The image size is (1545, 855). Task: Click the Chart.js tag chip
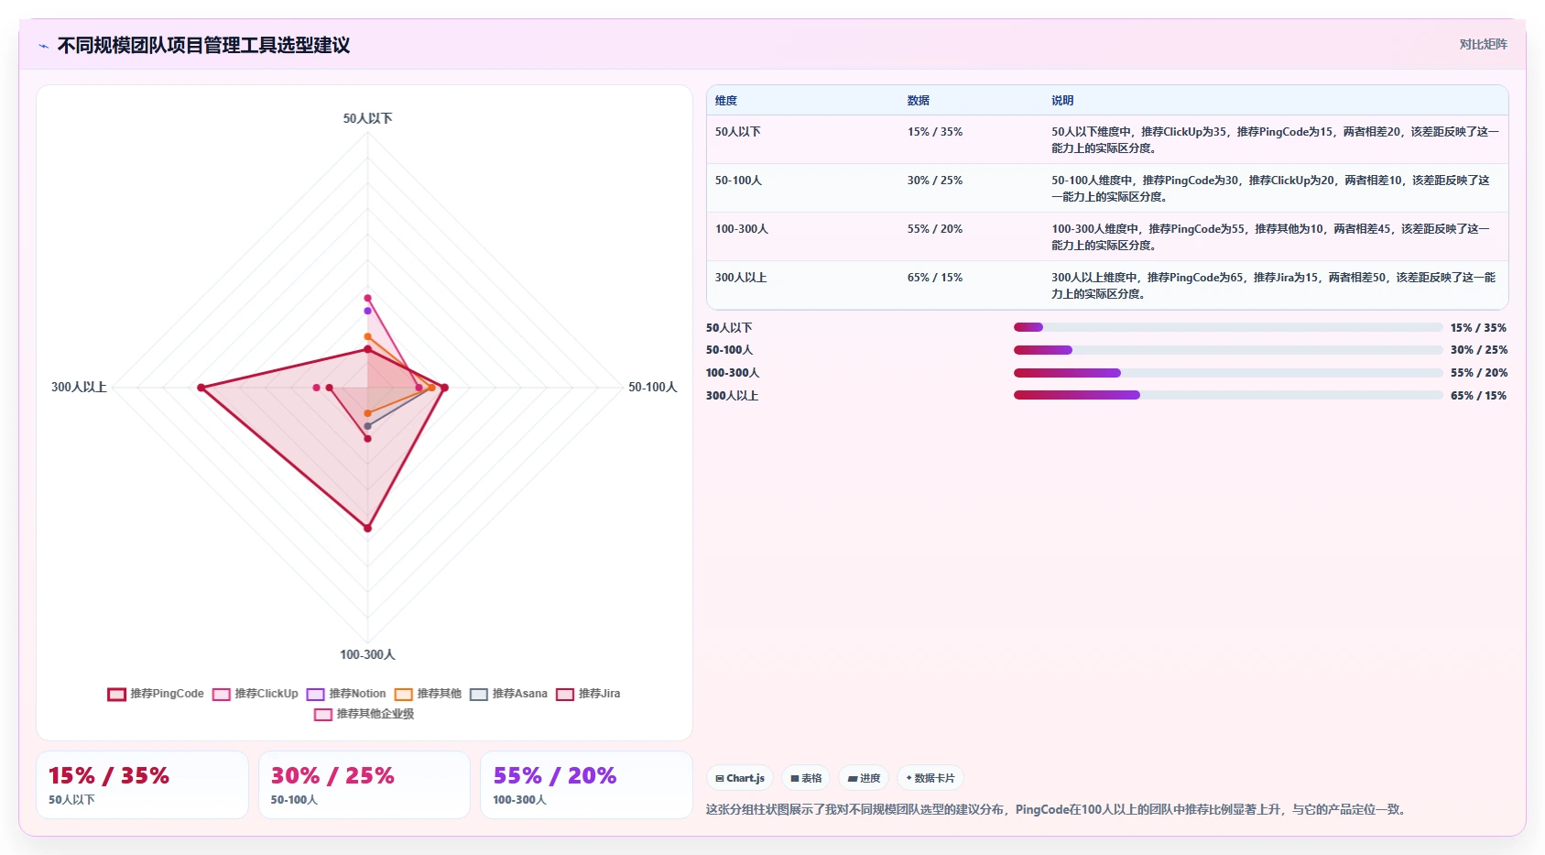[740, 778]
